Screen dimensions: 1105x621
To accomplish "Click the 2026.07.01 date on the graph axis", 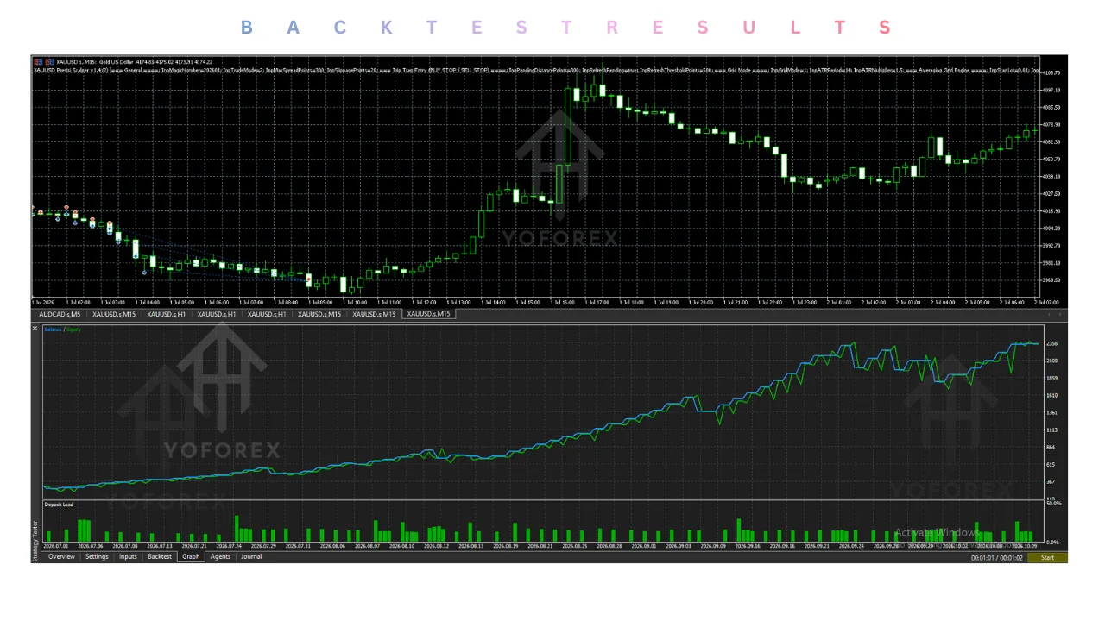I will pos(56,546).
